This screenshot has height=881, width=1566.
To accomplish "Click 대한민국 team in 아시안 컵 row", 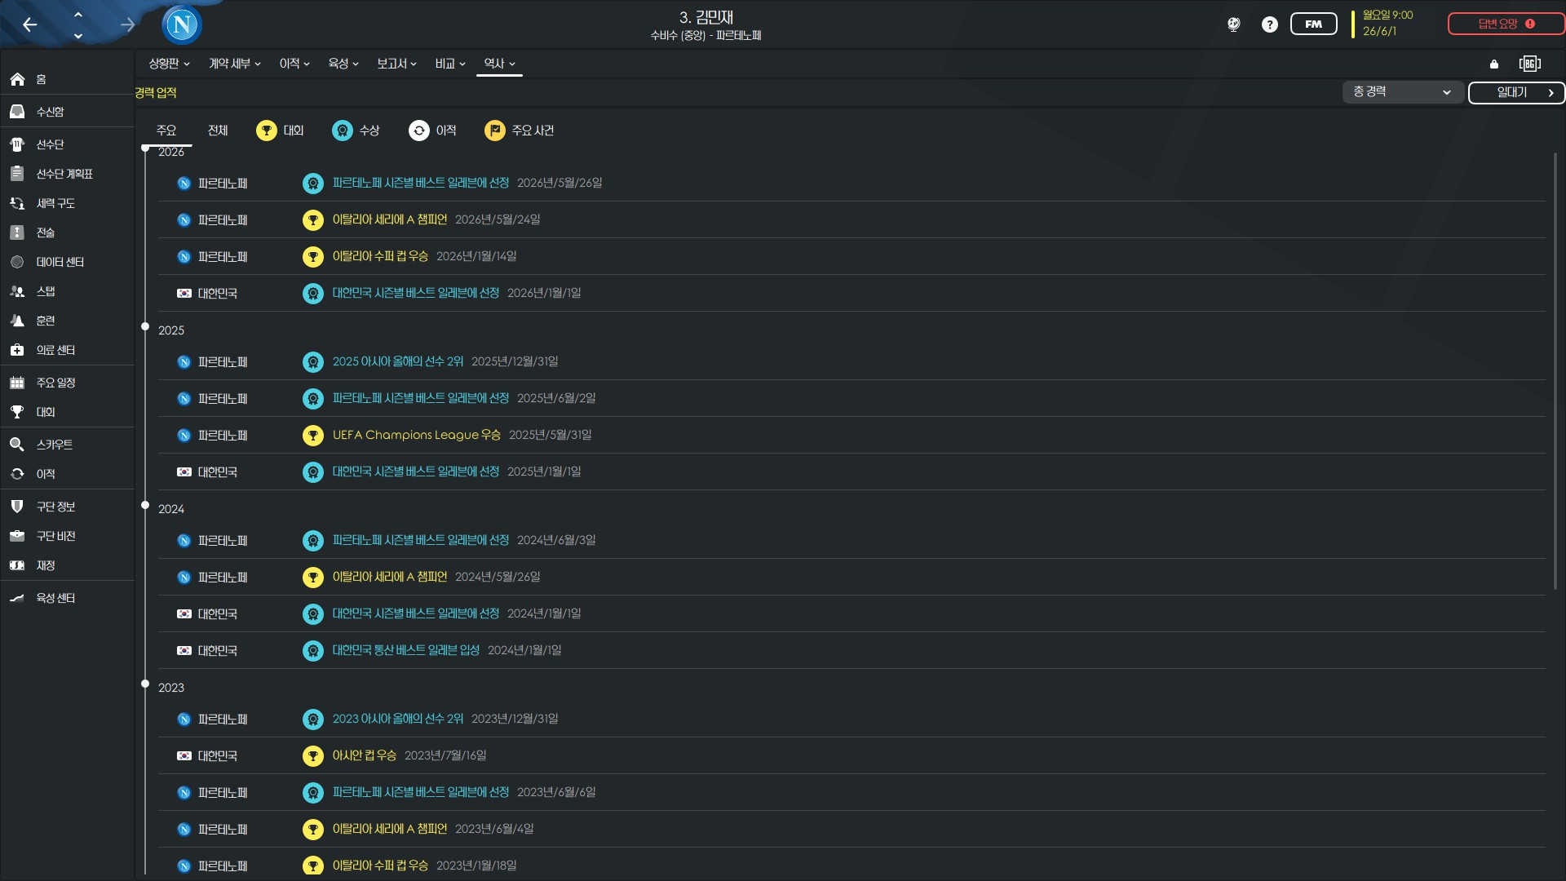I will pyautogui.click(x=217, y=756).
